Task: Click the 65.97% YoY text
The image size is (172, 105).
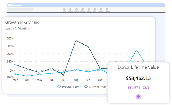Action: (x=139, y=87)
